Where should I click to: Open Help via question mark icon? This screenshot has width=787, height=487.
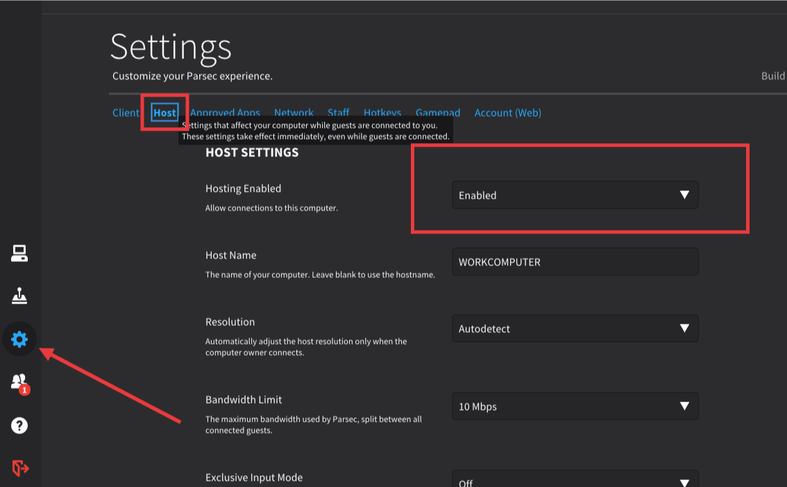pyautogui.click(x=19, y=425)
